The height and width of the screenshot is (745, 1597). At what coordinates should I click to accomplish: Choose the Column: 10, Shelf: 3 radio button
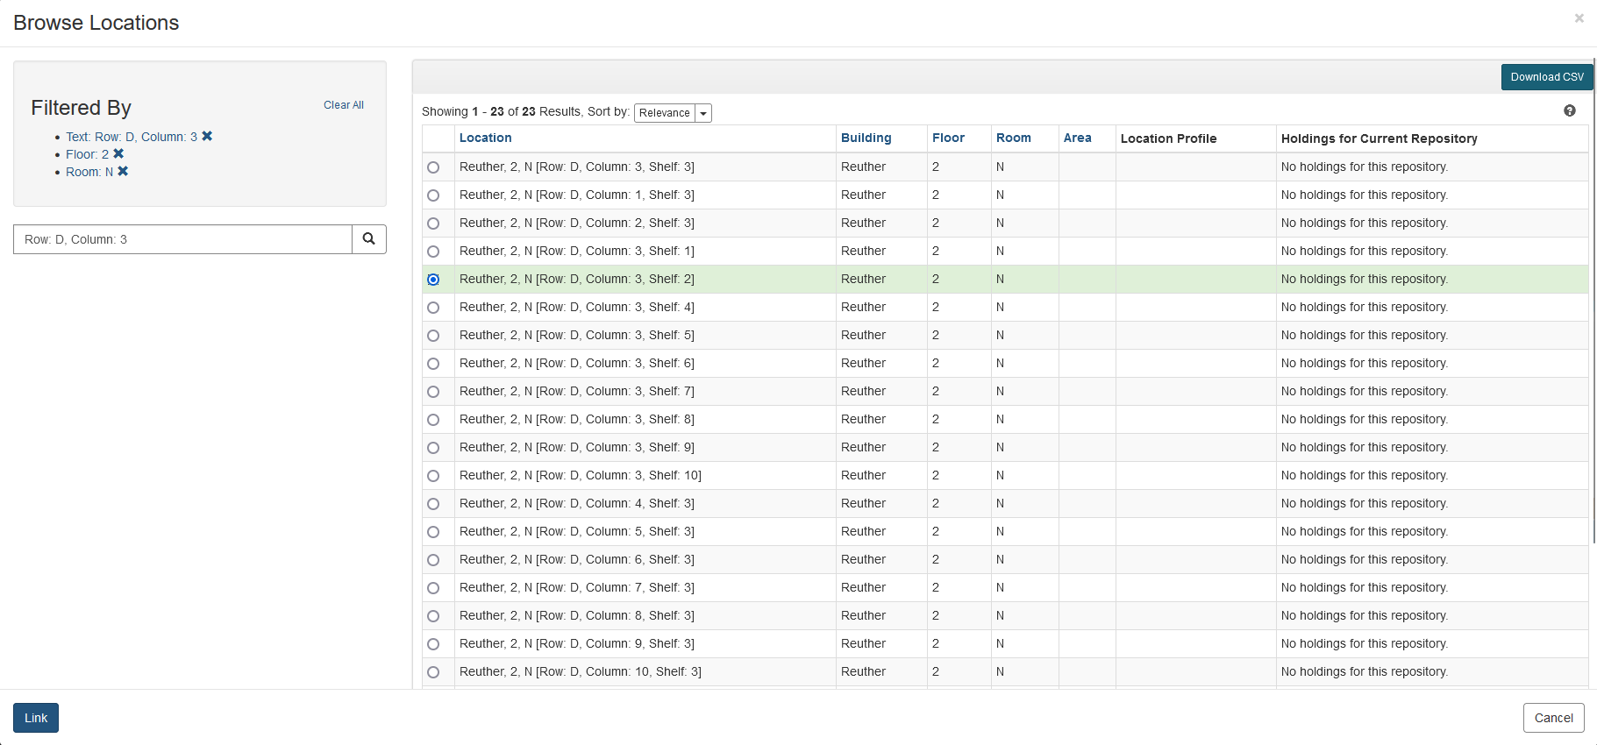point(433,672)
